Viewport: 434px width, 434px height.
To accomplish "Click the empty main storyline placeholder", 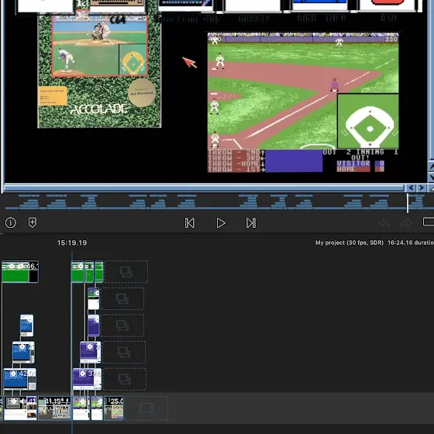I will [146, 408].
